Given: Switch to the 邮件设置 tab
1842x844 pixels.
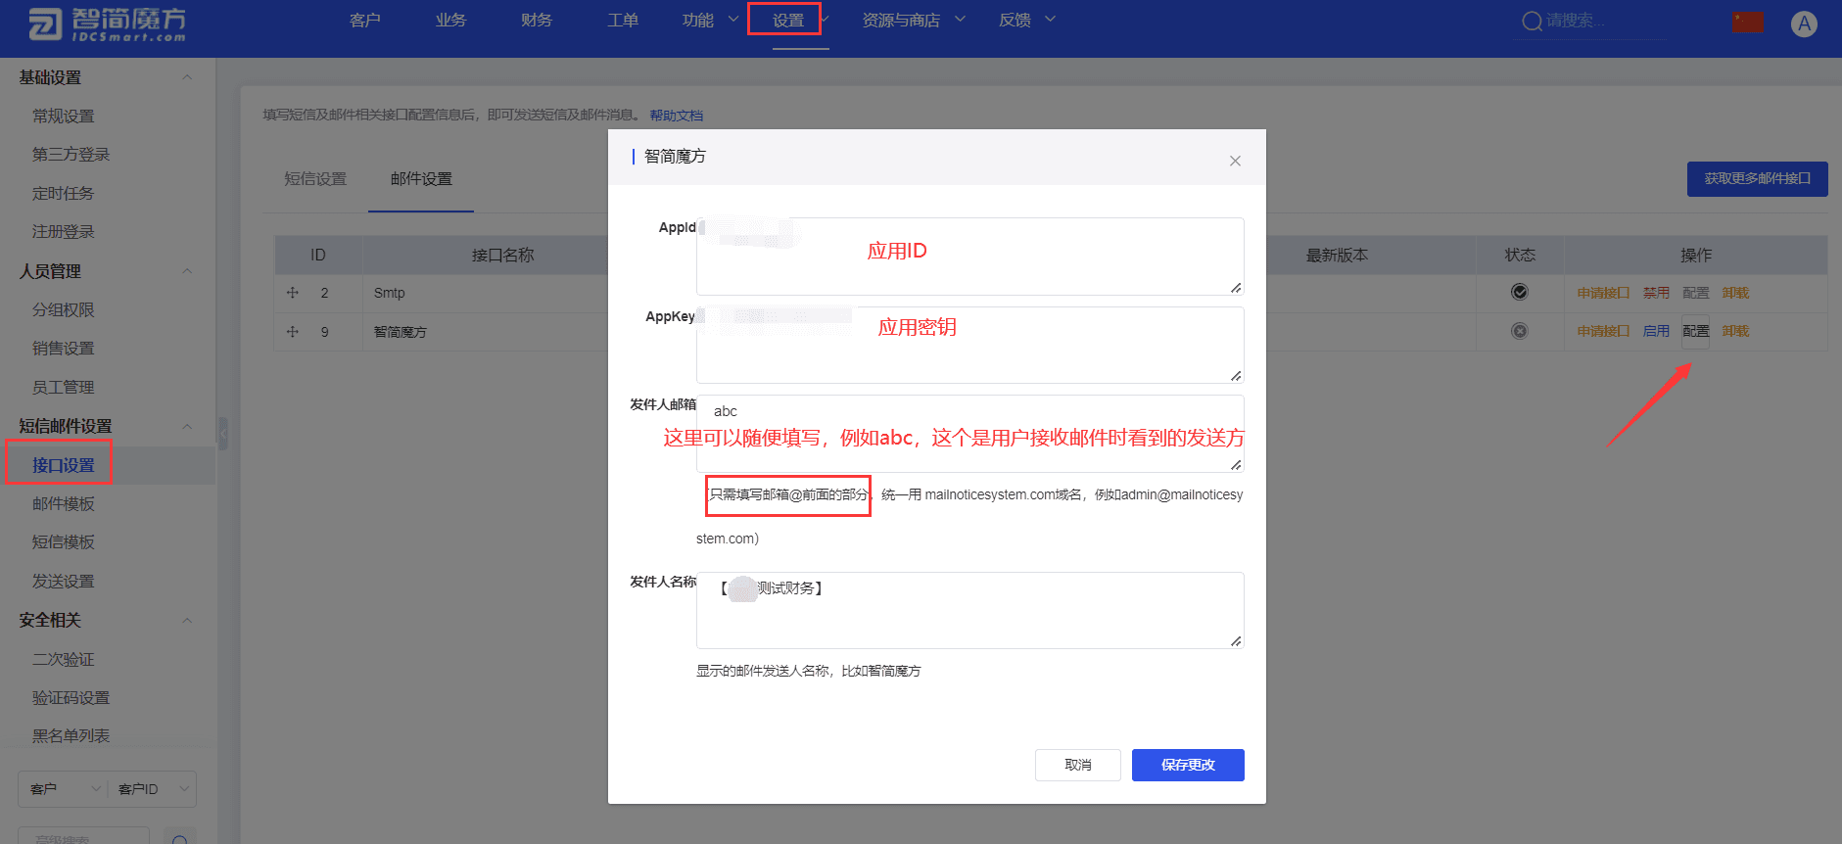Looking at the screenshot, I should [x=421, y=179].
